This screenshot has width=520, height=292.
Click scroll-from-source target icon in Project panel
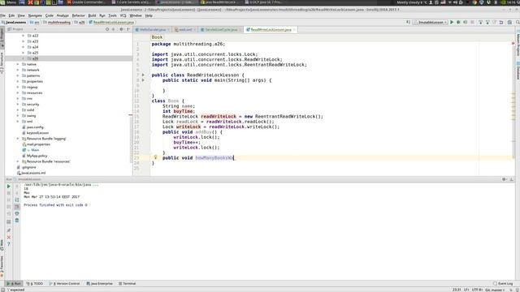click(107, 29)
